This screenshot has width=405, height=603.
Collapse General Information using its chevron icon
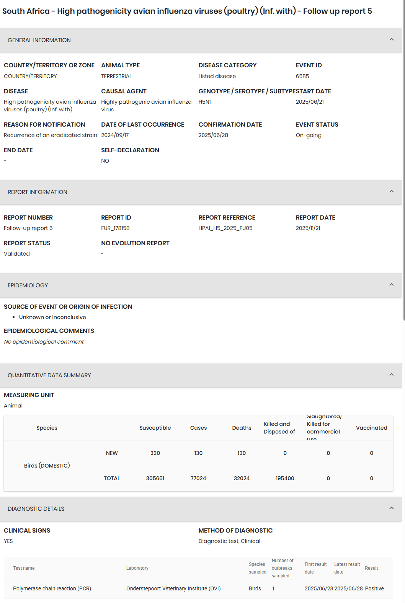[391, 39]
